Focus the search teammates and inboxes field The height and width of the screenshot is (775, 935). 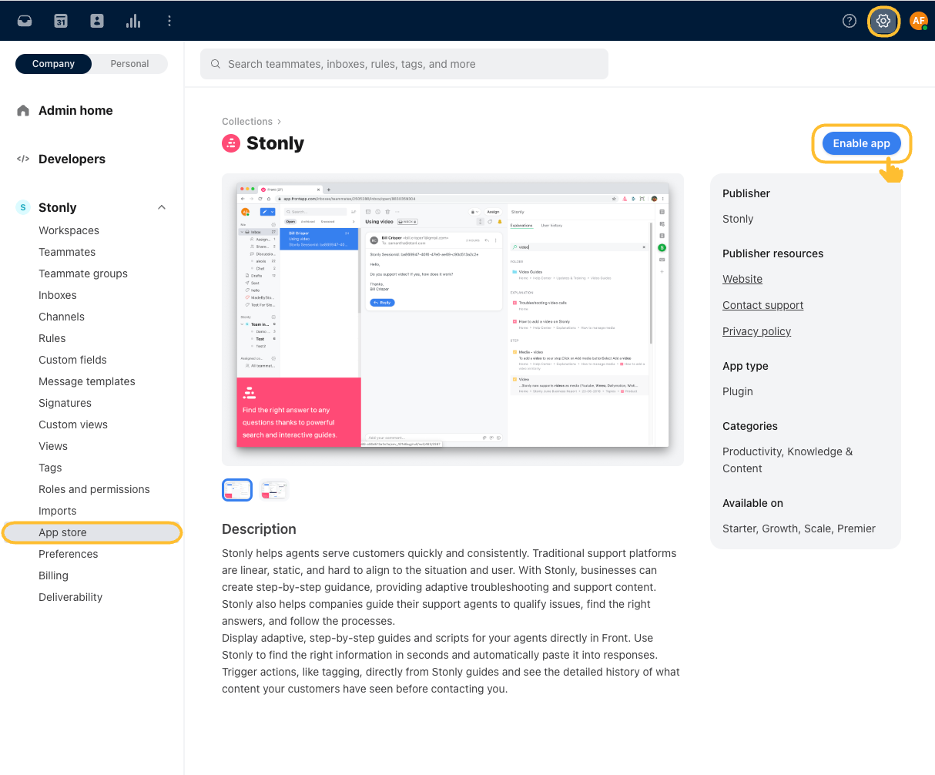(x=404, y=64)
